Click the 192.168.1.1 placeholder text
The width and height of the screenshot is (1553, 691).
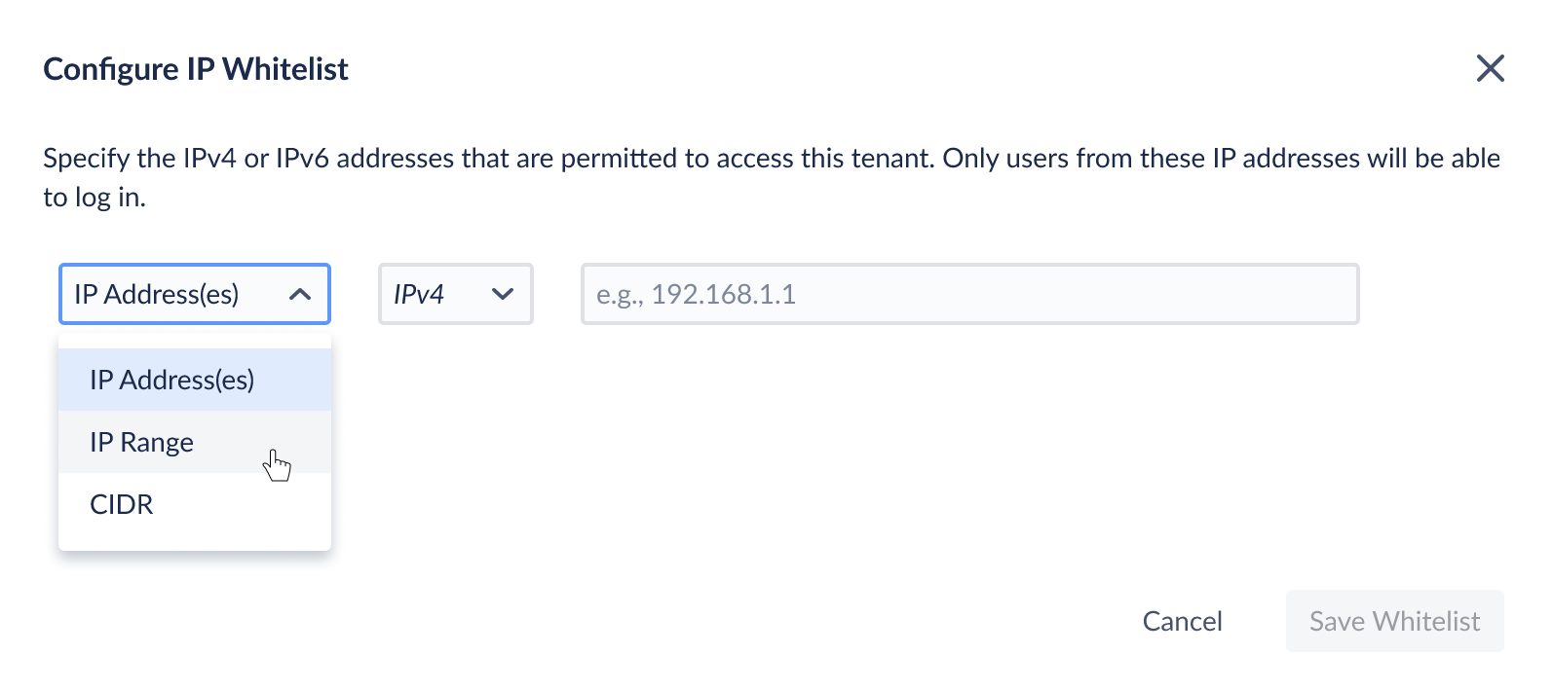697,294
